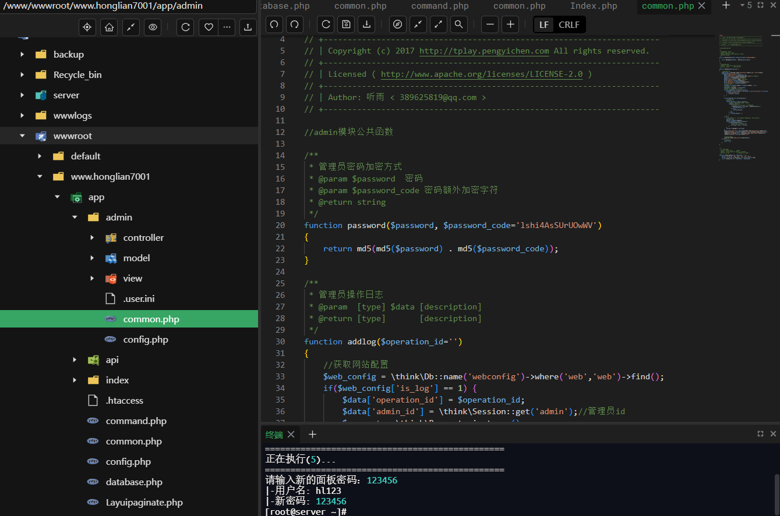Switch to the Index.php tab

point(594,6)
